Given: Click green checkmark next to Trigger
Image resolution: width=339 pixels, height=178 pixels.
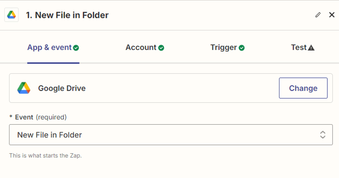Looking at the screenshot, I should click(242, 48).
